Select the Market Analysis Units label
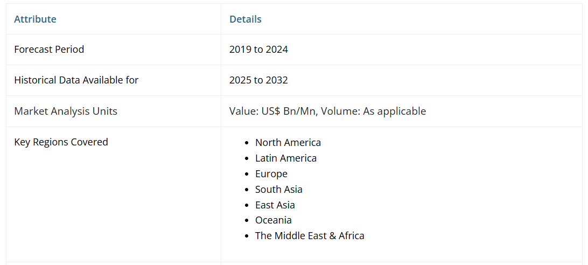This screenshot has width=588, height=265. point(65,111)
